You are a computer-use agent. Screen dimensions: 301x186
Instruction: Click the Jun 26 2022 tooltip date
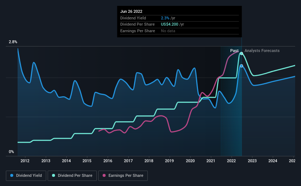point(131,11)
